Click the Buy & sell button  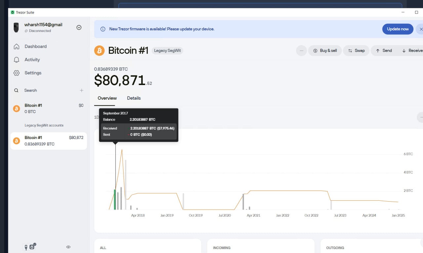(x=325, y=51)
